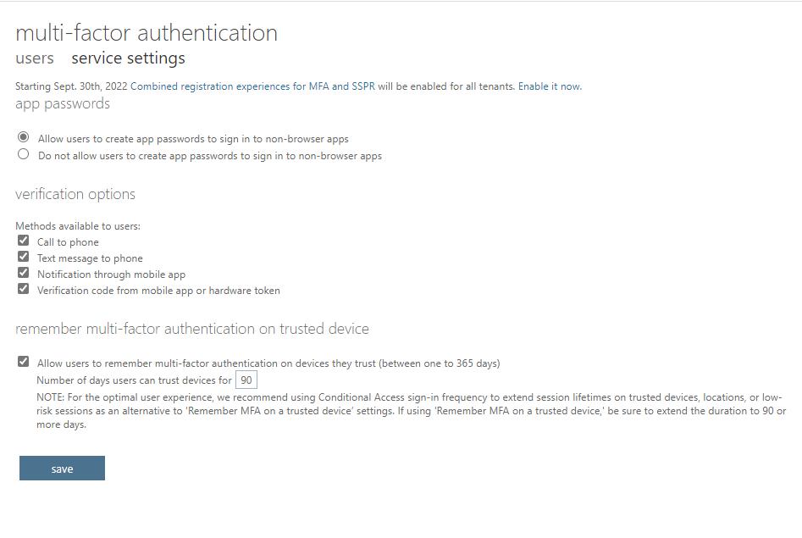Image resolution: width=802 pixels, height=538 pixels.
Task: Click 'remember multi-factor authentication on trusted device' heading
Action: (x=191, y=329)
